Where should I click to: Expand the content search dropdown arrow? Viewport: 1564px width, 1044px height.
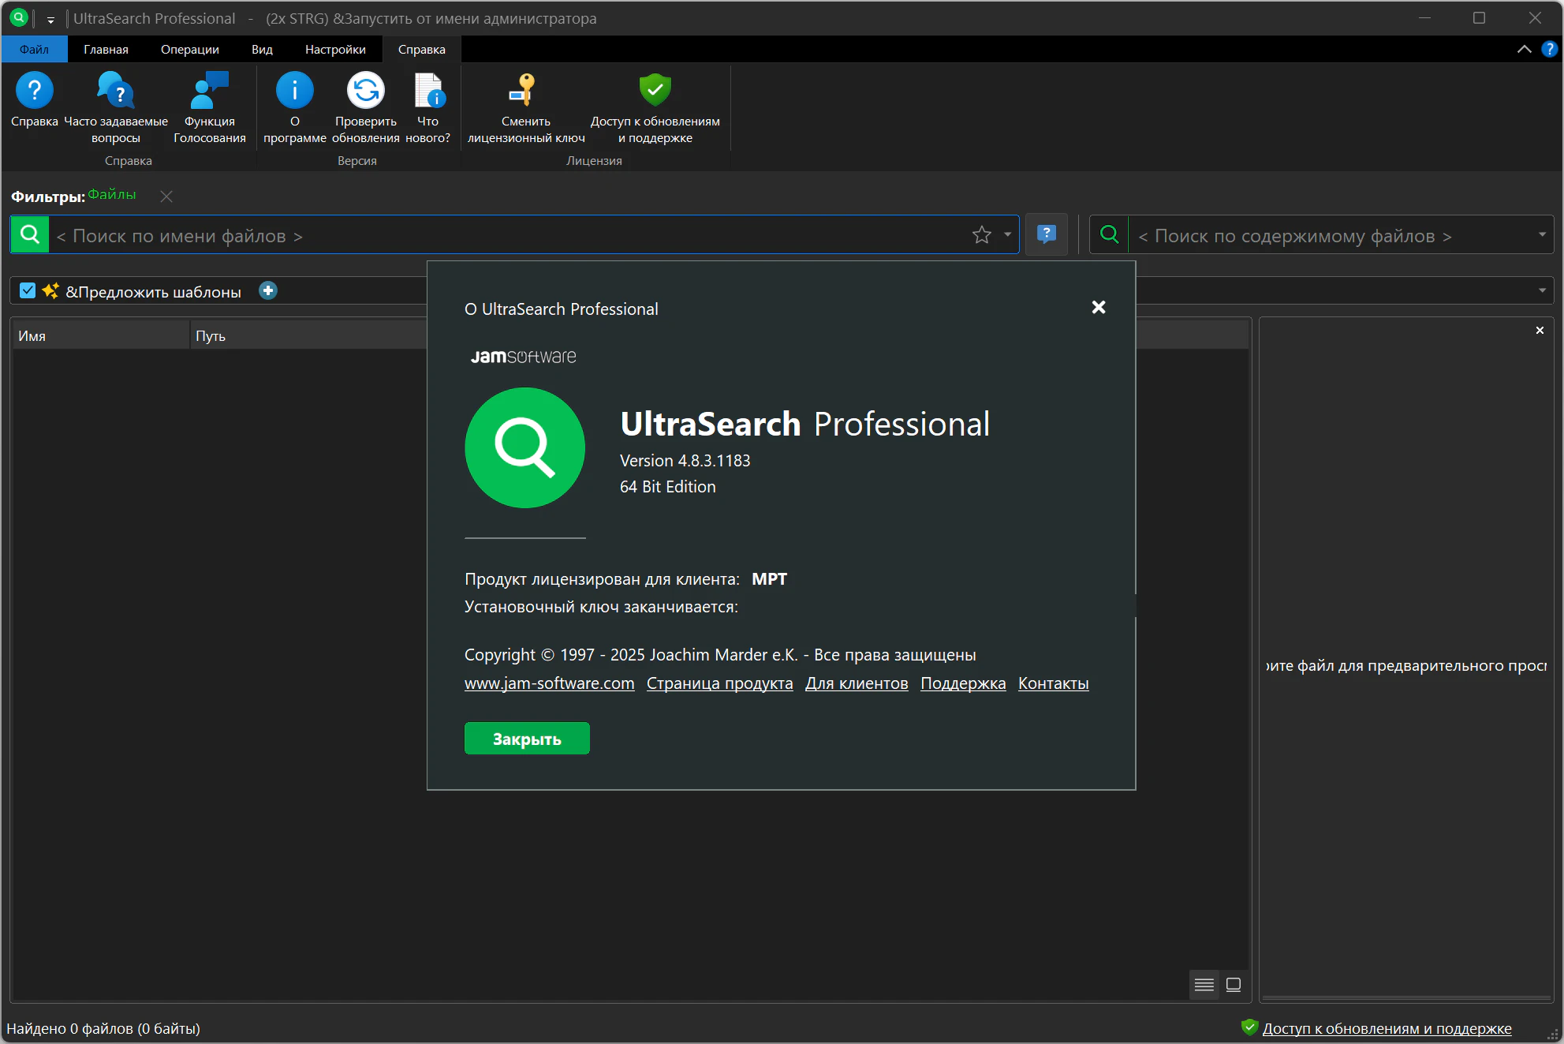coord(1541,235)
